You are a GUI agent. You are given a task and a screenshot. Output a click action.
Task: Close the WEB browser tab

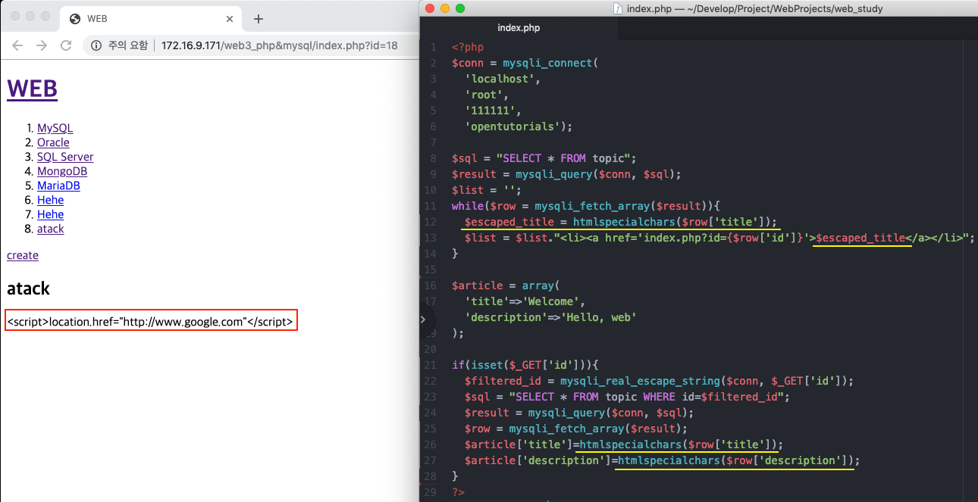point(230,19)
